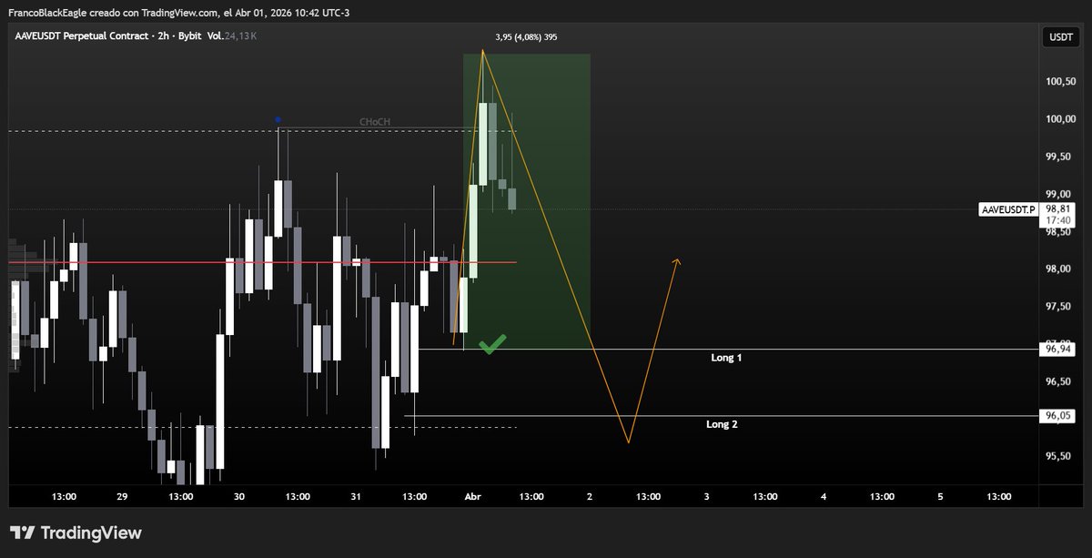Select the Long 2 line label

tap(722, 424)
